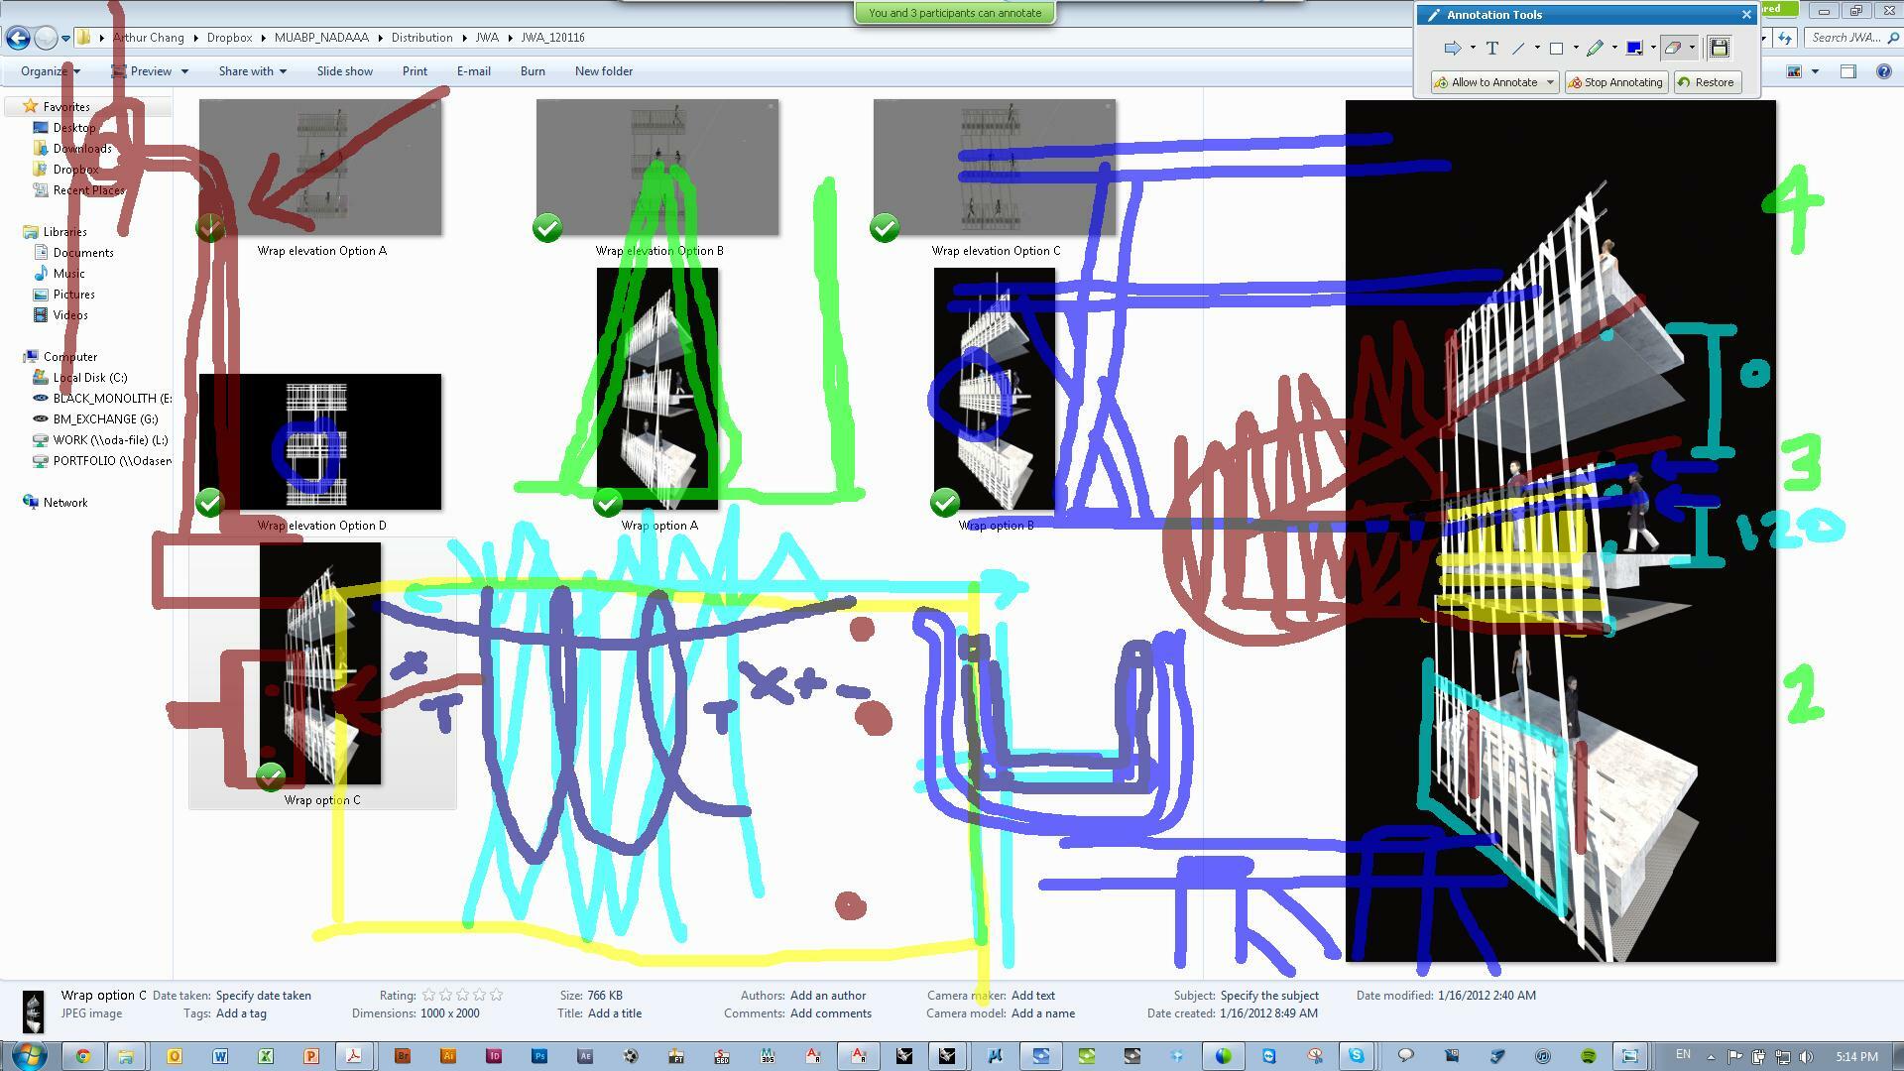The width and height of the screenshot is (1904, 1071).
Task: Open Preview toolbar item
Action: (x=150, y=71)
